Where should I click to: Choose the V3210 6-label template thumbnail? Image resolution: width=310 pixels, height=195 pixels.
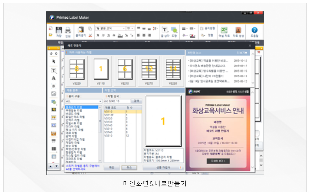point(125,71)
